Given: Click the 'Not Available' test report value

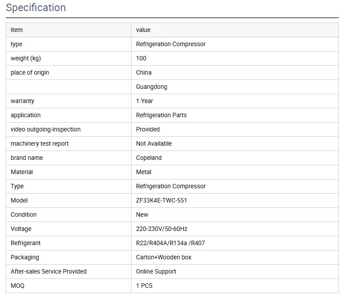Looking at the screenshot, I should [x=154, y=143].
